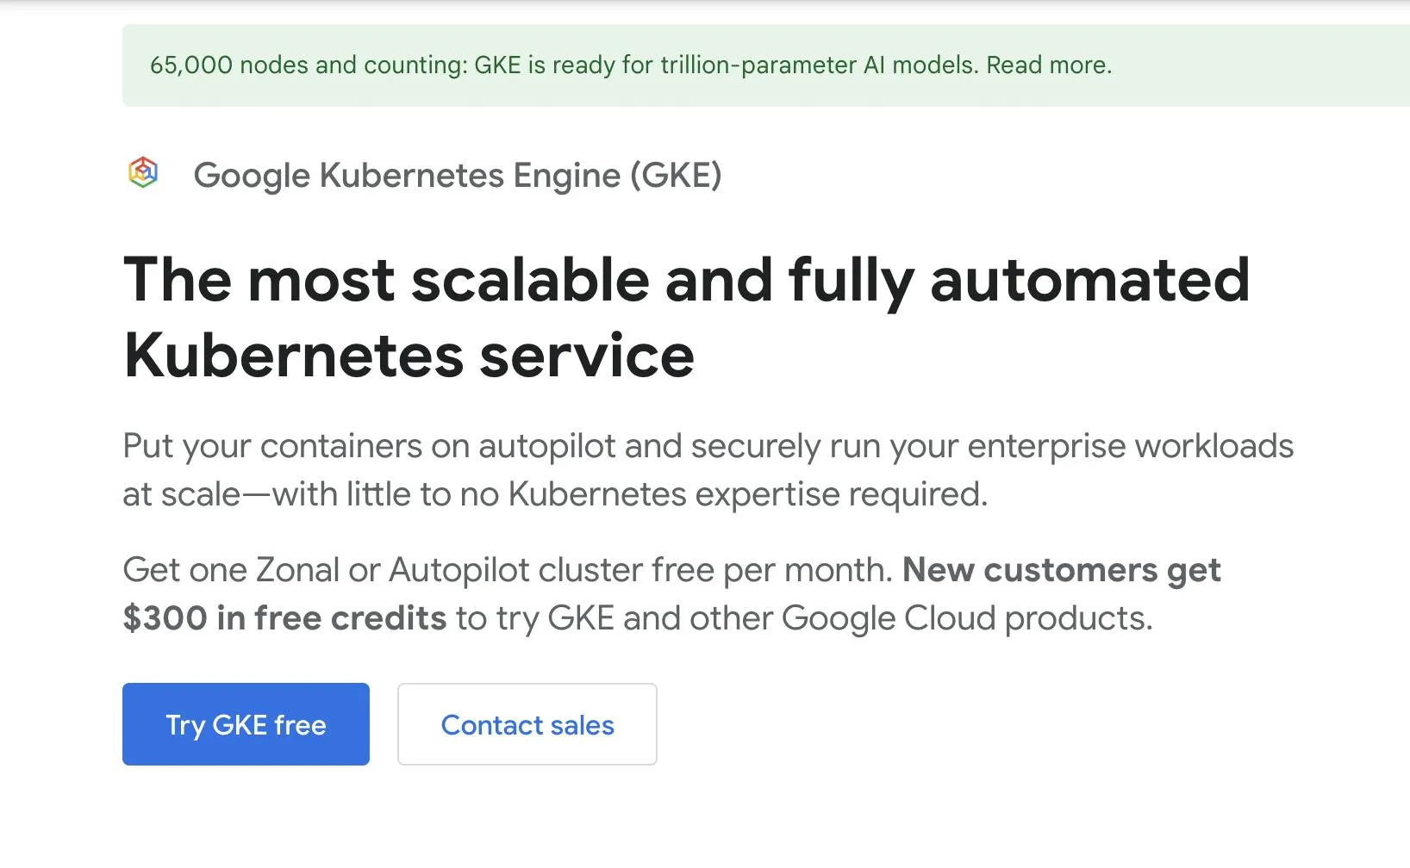Click the paragraph starting "Put your containers on autopilot"
Image resolution: width=1410 pixels, height=868 pixels.
[x=708, y=470]
